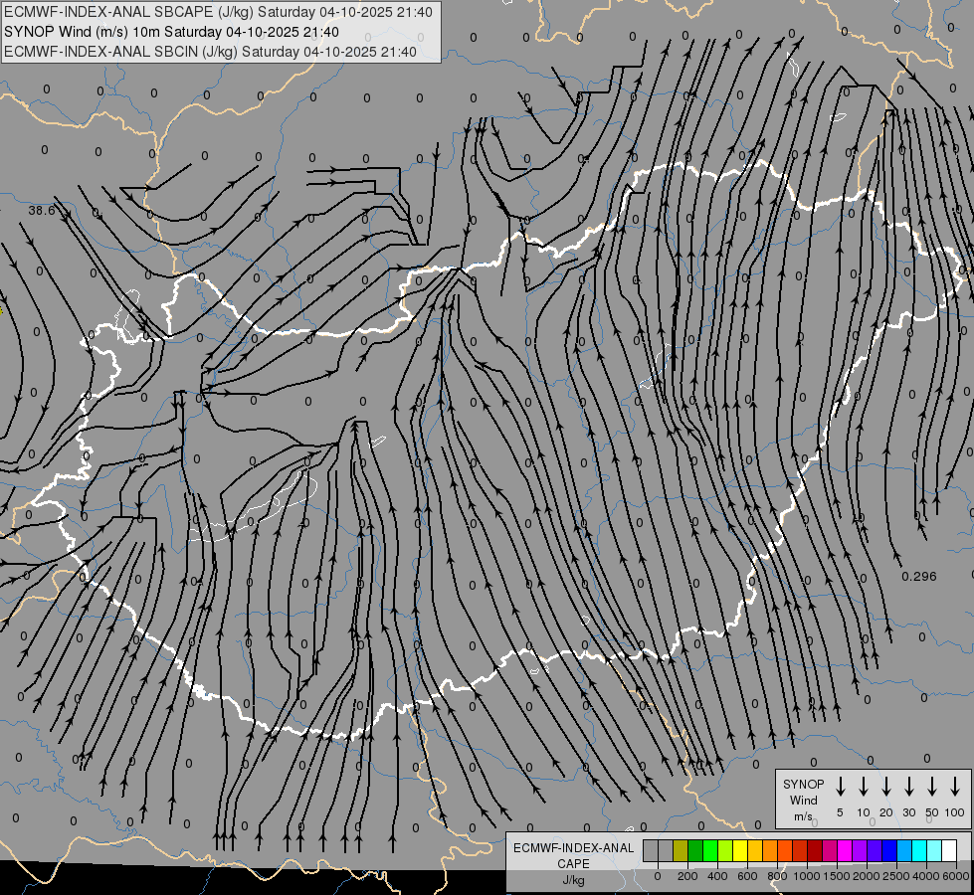
Task: Click the 38.6 value on the map
Action: [42, 211]
